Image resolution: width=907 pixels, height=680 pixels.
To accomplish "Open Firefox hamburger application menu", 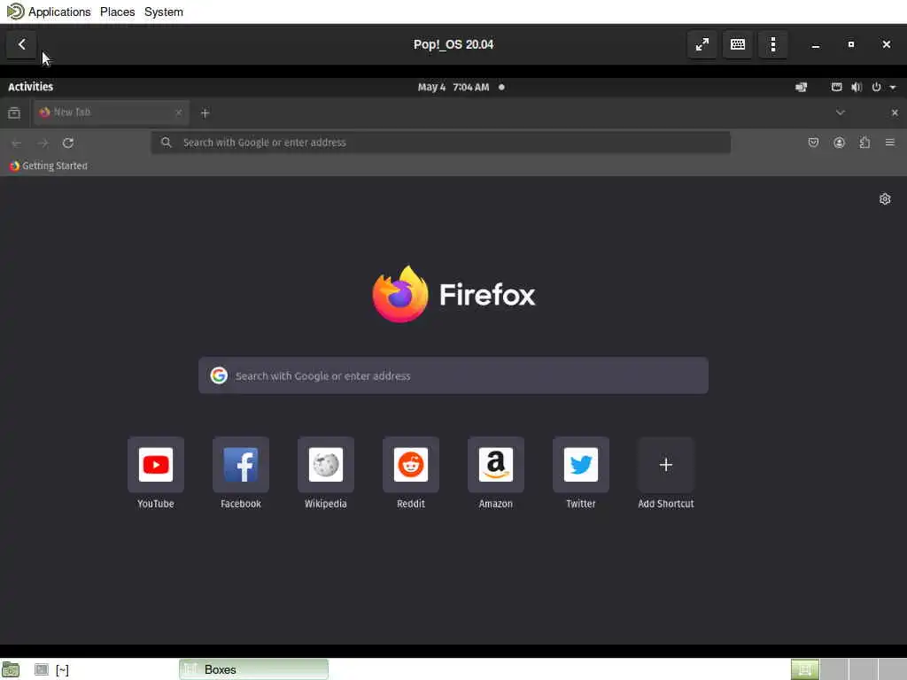I will (x=889, y=143).
